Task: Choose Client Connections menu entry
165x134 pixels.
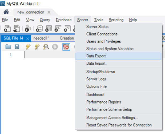Action: pyautogui.click(x=118, y=34)
